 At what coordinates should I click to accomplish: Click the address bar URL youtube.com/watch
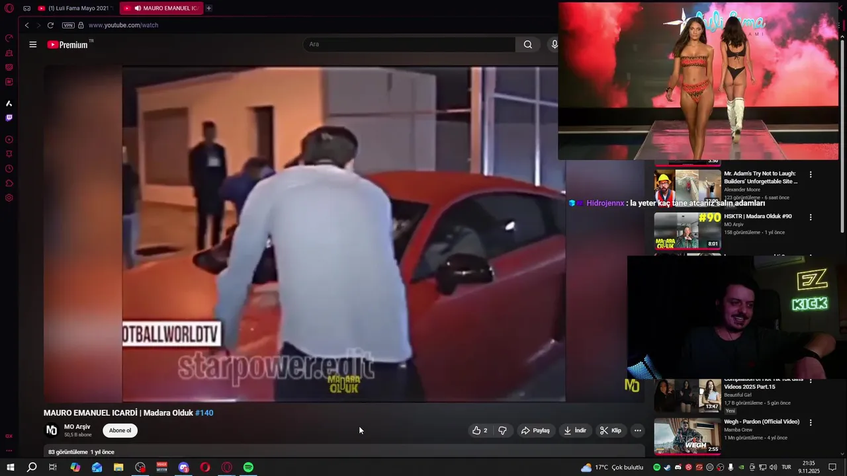pos(123,25)
